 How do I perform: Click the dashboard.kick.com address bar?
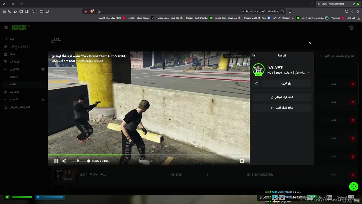point(259,11)
